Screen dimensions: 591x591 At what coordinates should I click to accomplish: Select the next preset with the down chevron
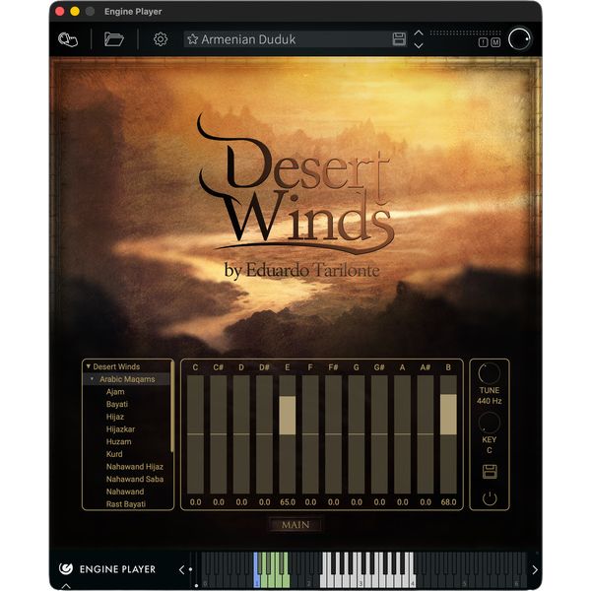point(419,45)
